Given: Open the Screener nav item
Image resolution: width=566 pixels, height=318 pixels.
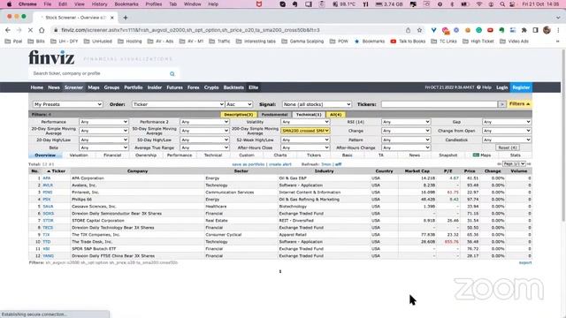Looking at the screenshot, I should coord(73,87).
